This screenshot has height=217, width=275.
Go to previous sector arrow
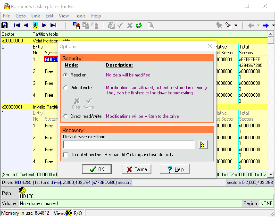pos(26,25)
